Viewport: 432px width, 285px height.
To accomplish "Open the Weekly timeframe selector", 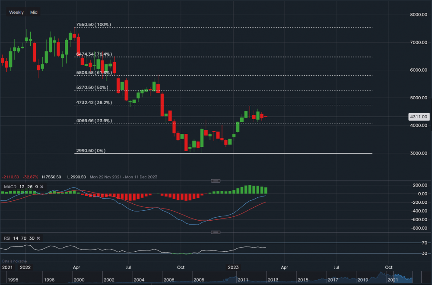I will tap(16, 13).
